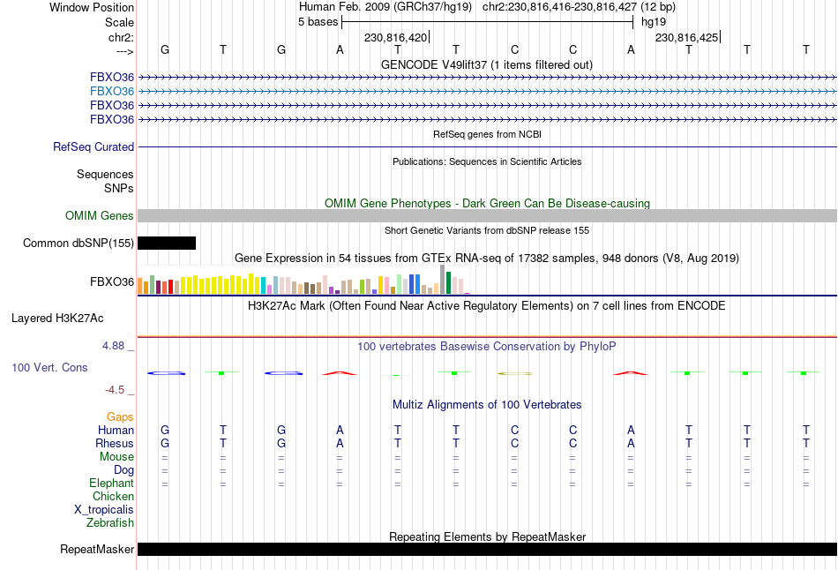Click the chr2: base position label
The width and height of the screenshot is (838, 570).
(121, 37)
